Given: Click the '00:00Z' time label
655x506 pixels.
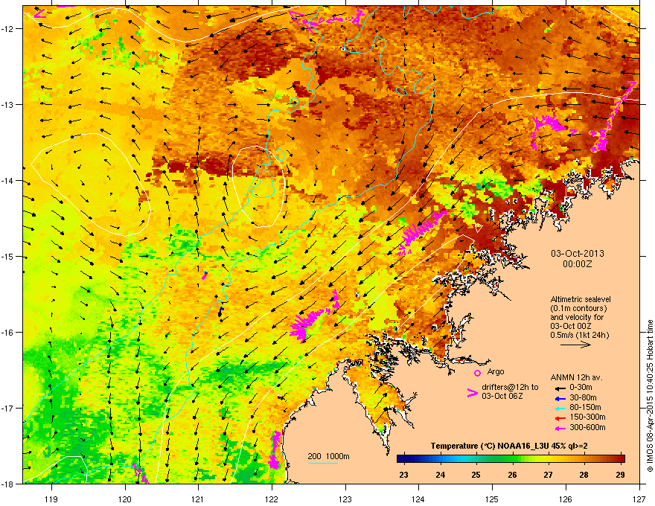Looking at the screenshot, I should (578, 264).
